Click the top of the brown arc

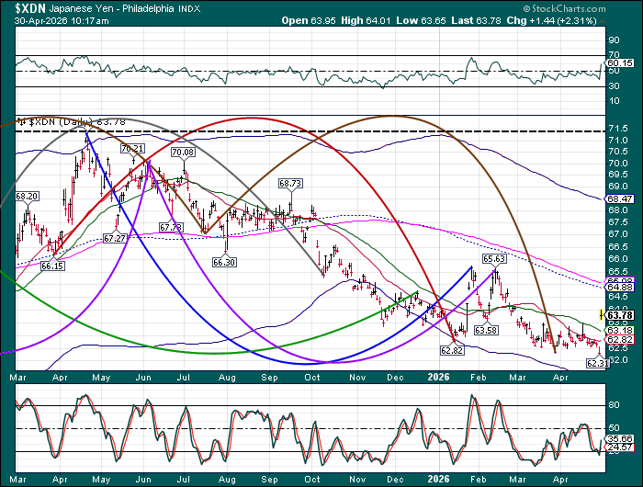[x=393, y=117]
